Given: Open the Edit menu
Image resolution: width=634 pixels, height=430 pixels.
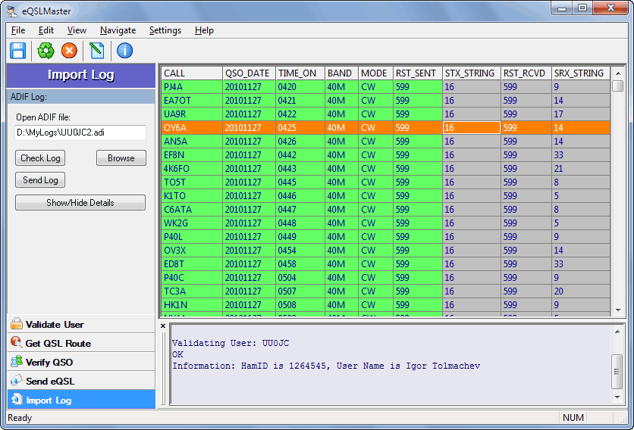Looking at the screenshot, I should (x=46, y=30).
